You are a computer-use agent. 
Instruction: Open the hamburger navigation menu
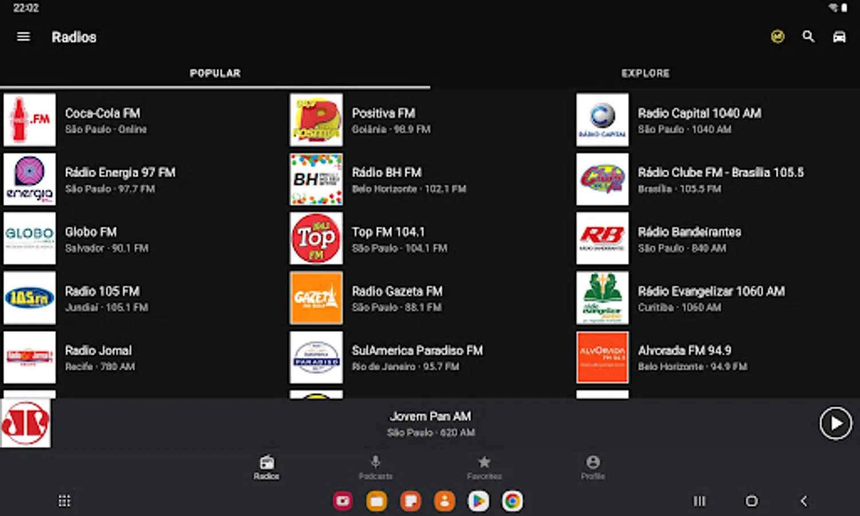23,37
